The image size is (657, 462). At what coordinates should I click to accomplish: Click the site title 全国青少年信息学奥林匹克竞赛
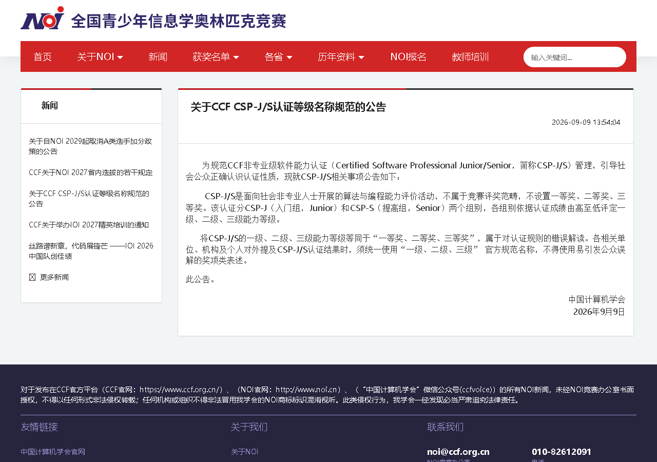[x=179, y=21]
